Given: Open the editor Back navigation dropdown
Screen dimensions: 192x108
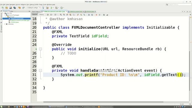Looking at the screenshot, I should (52, 15).
